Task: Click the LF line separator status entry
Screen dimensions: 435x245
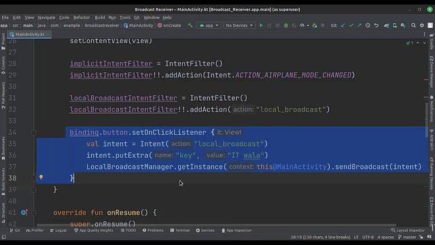Action: tap(356, 237)
